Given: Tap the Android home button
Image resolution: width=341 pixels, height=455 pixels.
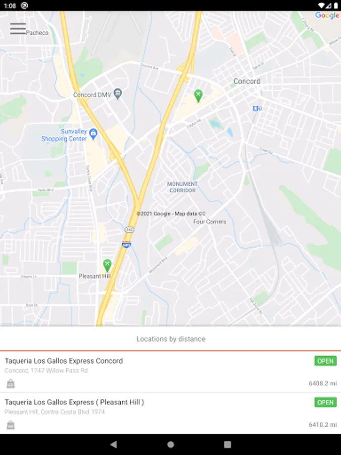Looking at the screenshot, I should (x=171, y=444).
